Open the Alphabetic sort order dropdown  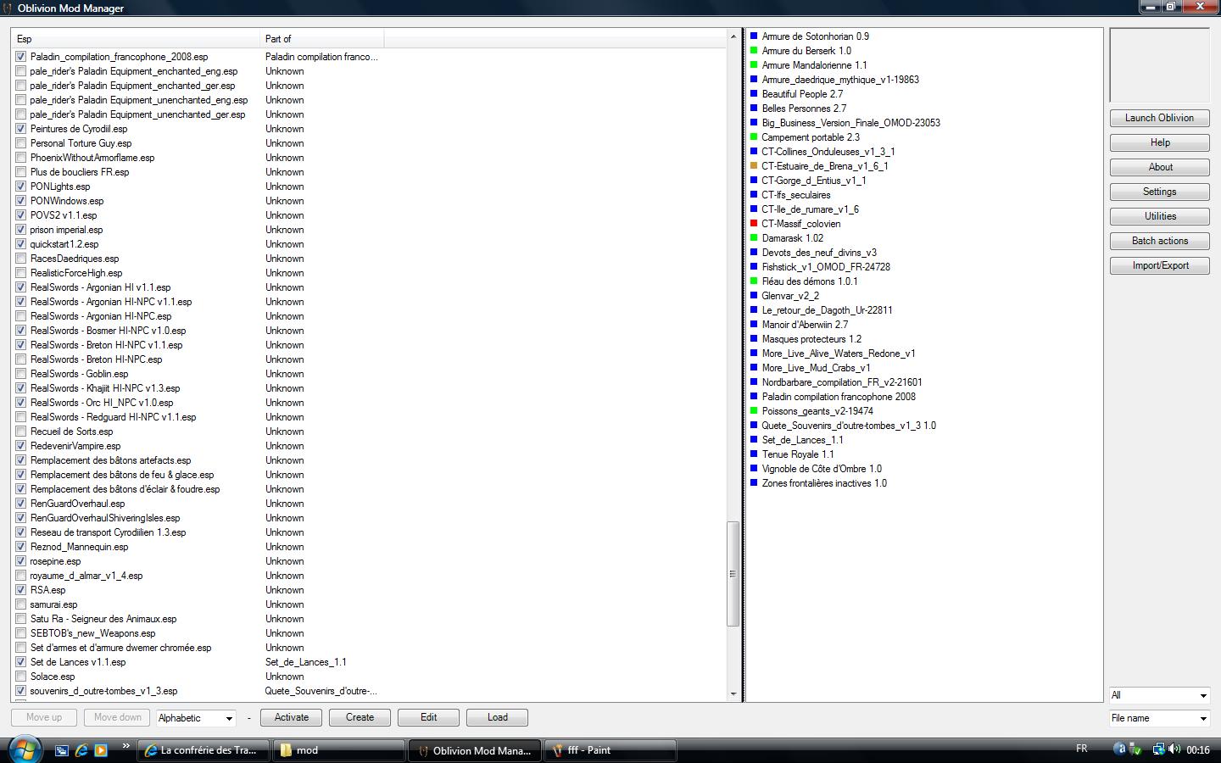click(x=196, y=718)
